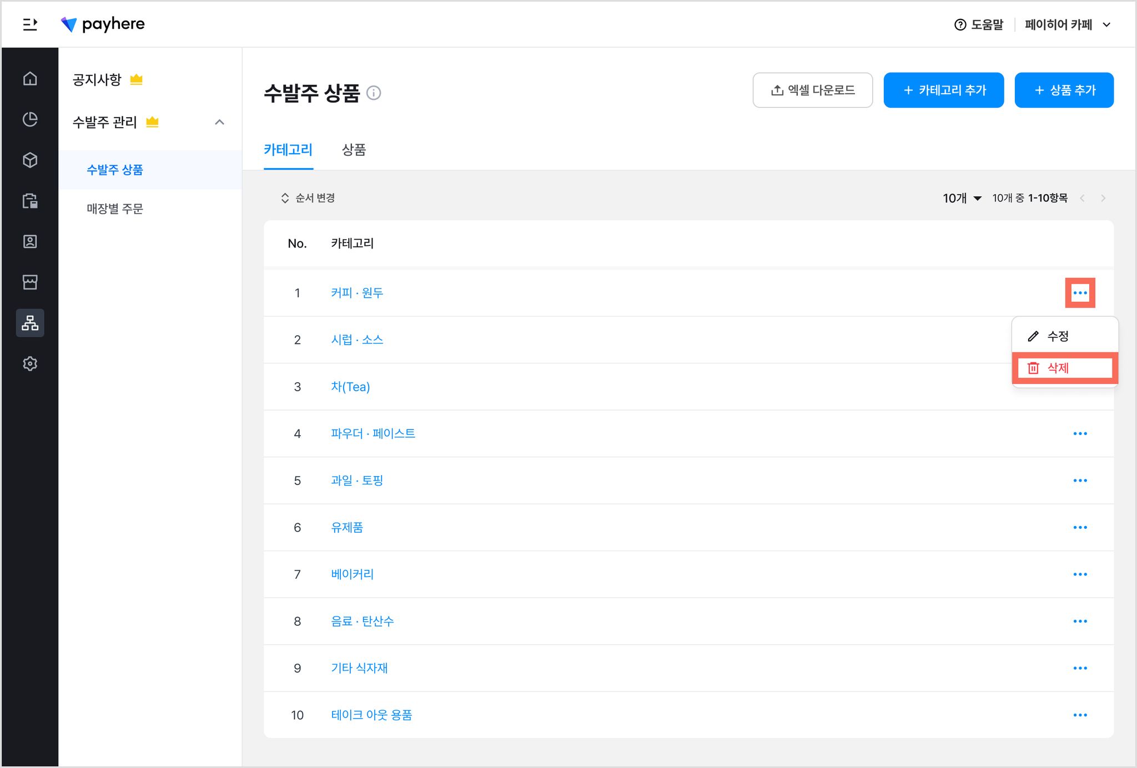Click the 10개 중 1-10항목 count text
This screenshot has height=768, width=1137.
(1030, 198)
